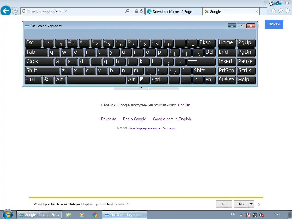The height and width of the screenshot is (219, 292).
Task: Dismiss the default browser notification bar
Action: (x=259, y=204)
